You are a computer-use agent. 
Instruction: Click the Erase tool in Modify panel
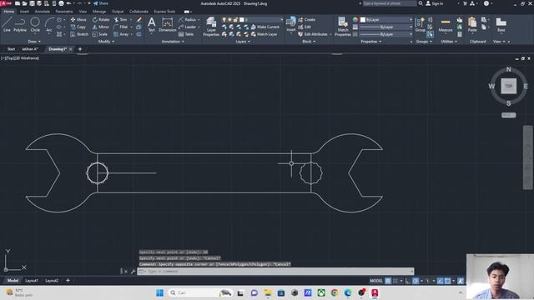pos(139,20)
